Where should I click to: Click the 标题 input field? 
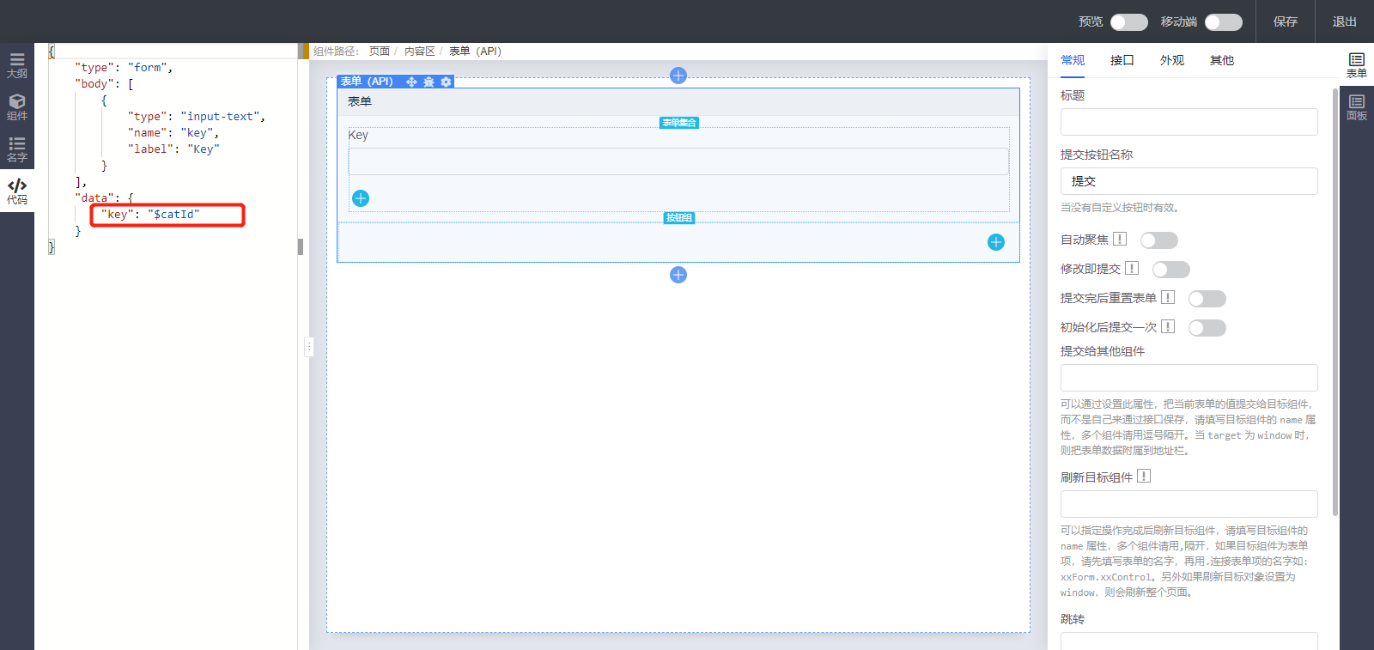coord(1189,122)
